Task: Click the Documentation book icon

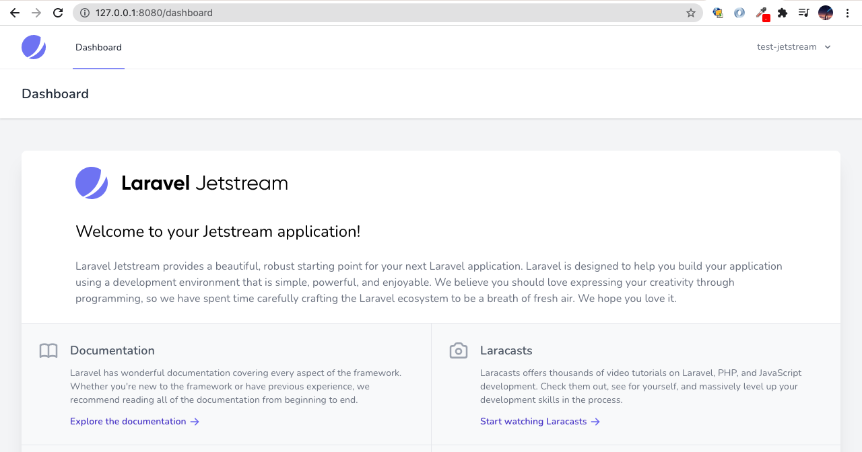Action: (x=48, y=350)
